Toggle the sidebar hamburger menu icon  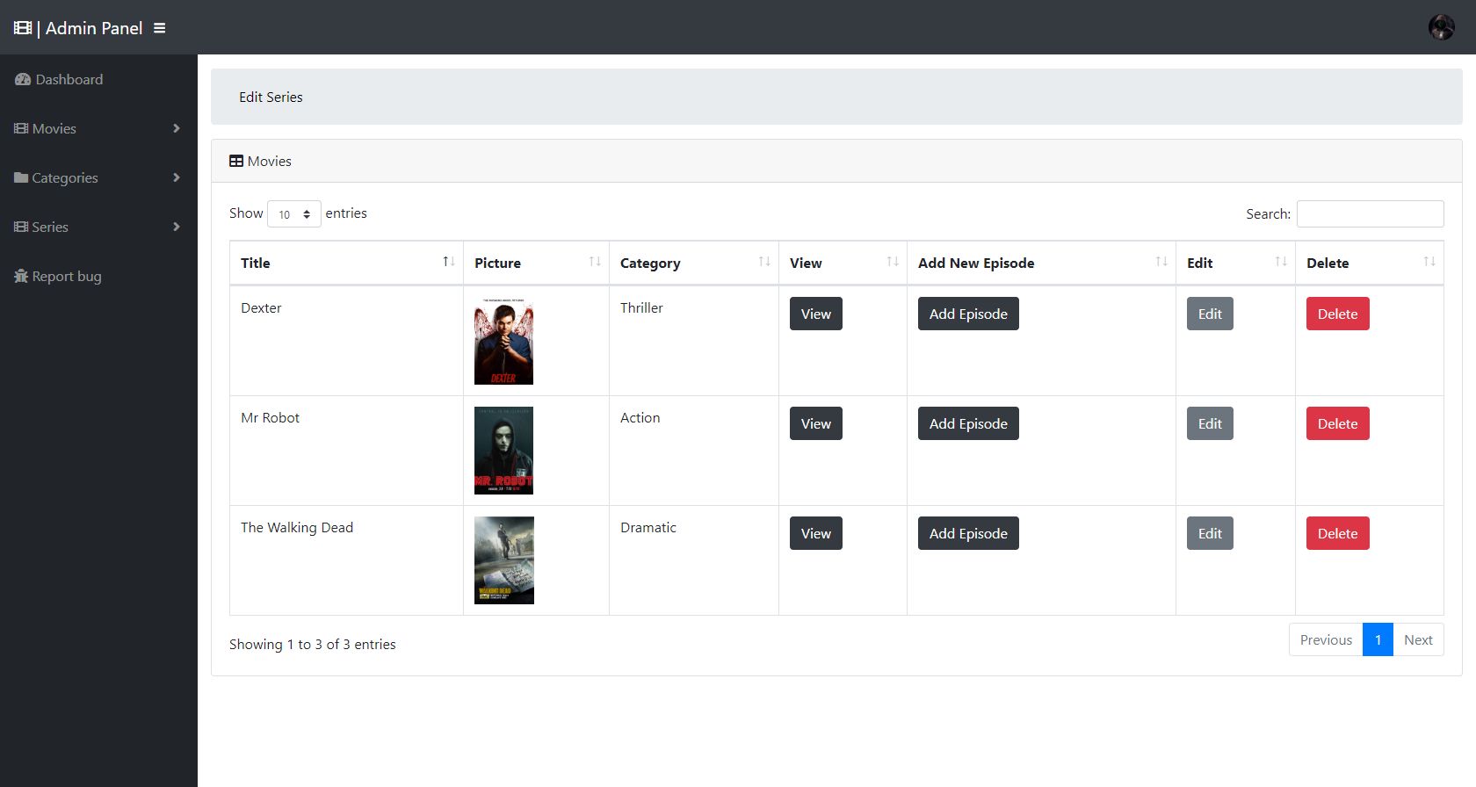[159, 28]
